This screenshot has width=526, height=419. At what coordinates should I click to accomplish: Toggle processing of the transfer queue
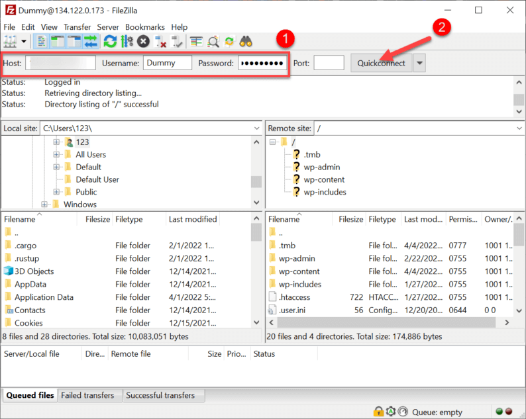tap(127, 42)
